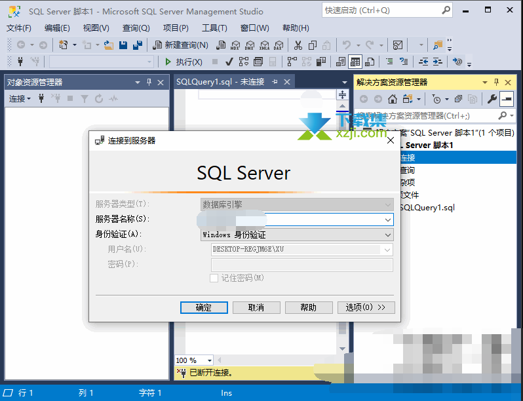523x401 pixels.
Task: Click the results to file icon
Action: pos(370,62)
